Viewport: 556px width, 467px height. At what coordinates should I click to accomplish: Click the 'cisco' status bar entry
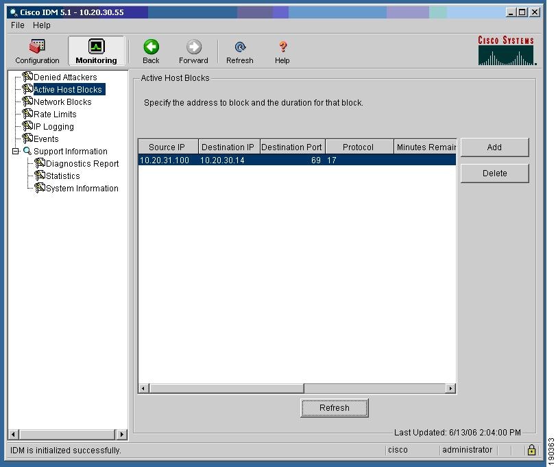tap(398, 450)
